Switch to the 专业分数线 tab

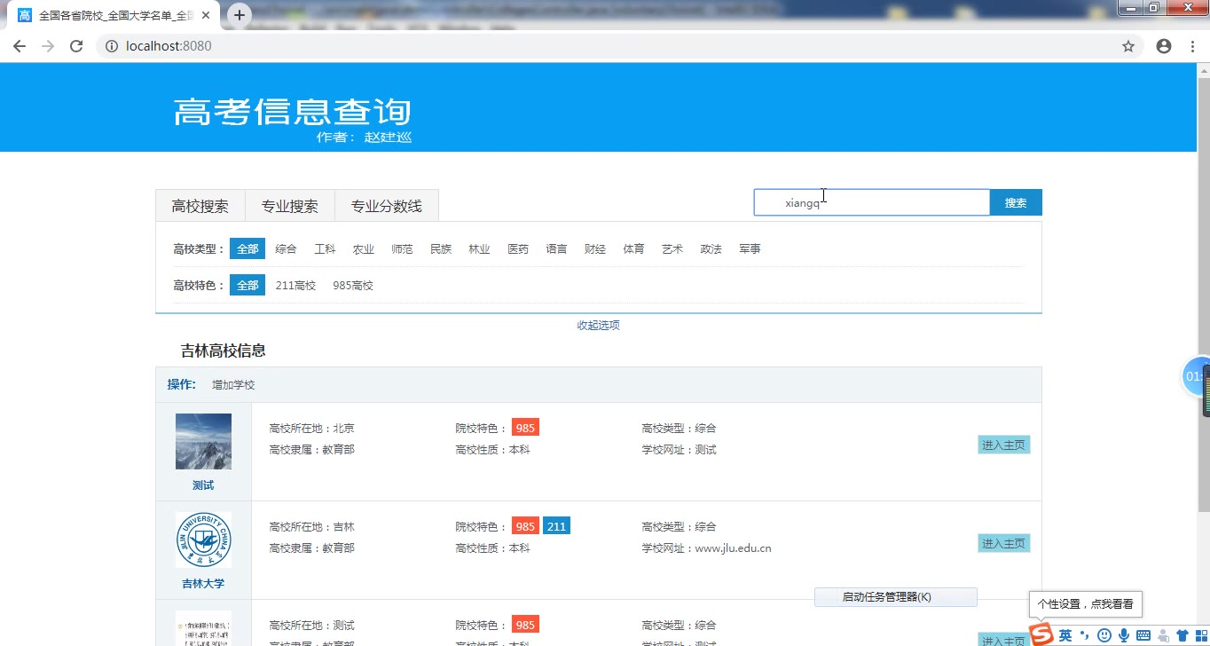(386, 206)
